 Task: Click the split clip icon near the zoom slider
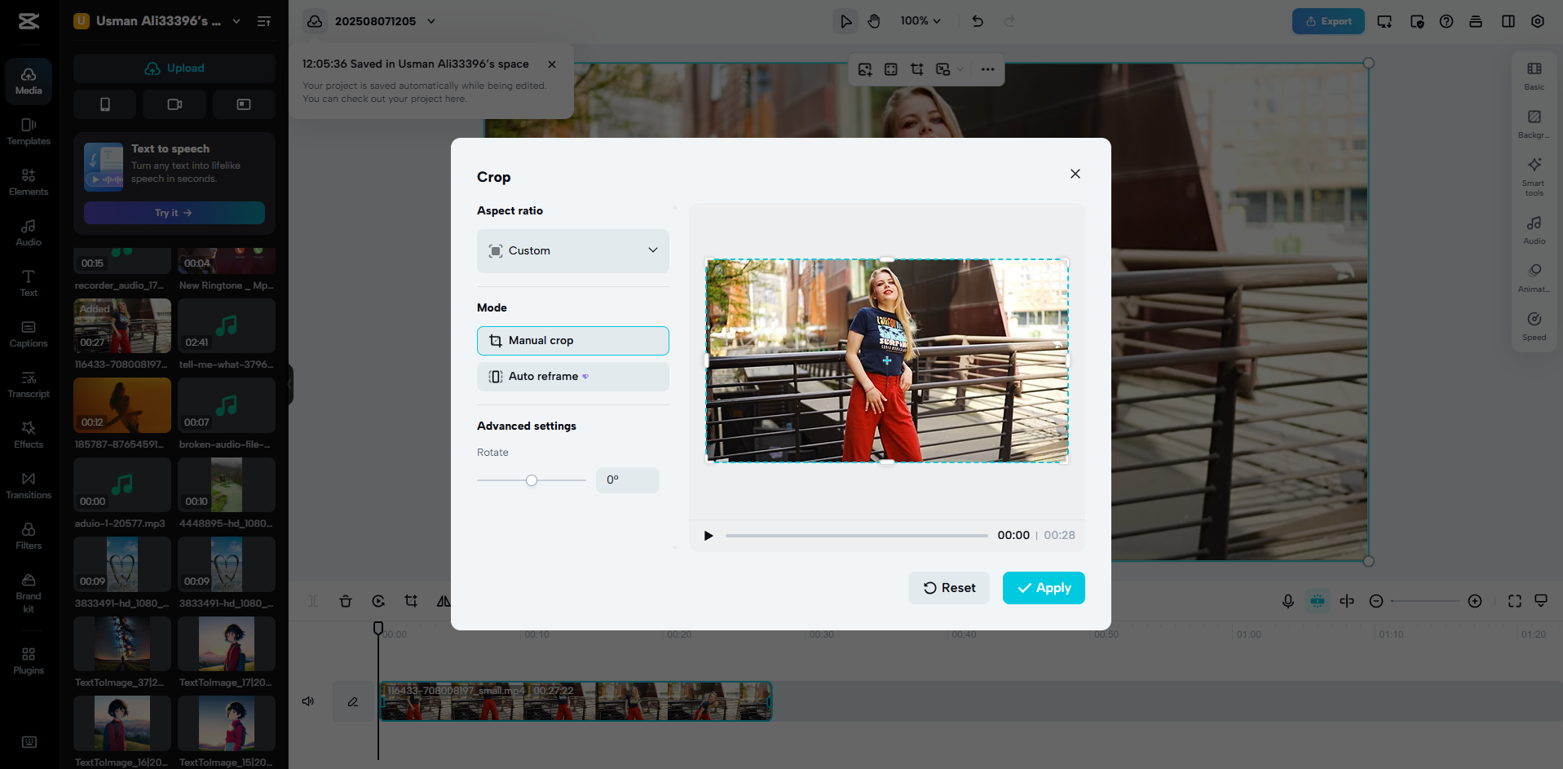(1347, 601)
